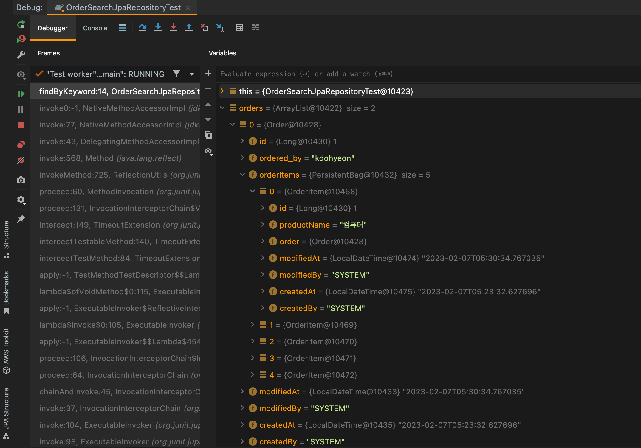Select invoke:568, Method stack frame
This screenshot has width=641, height=448.
[110, 158]
